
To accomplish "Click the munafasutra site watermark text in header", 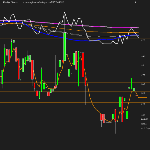I will [x=38, y=2].
